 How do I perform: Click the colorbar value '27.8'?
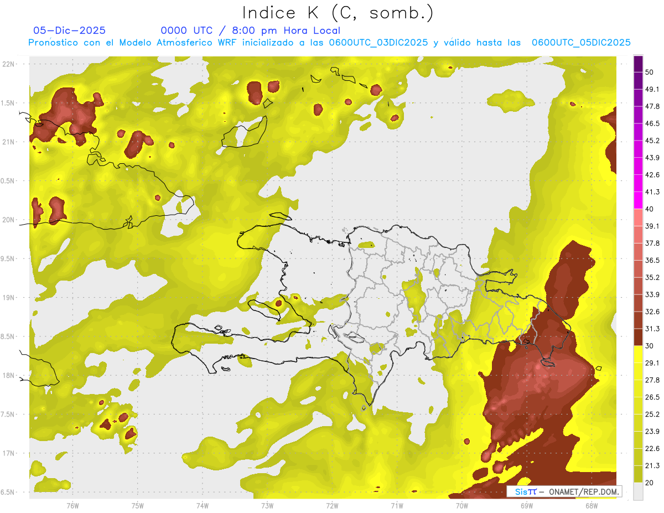coord(652,380)
